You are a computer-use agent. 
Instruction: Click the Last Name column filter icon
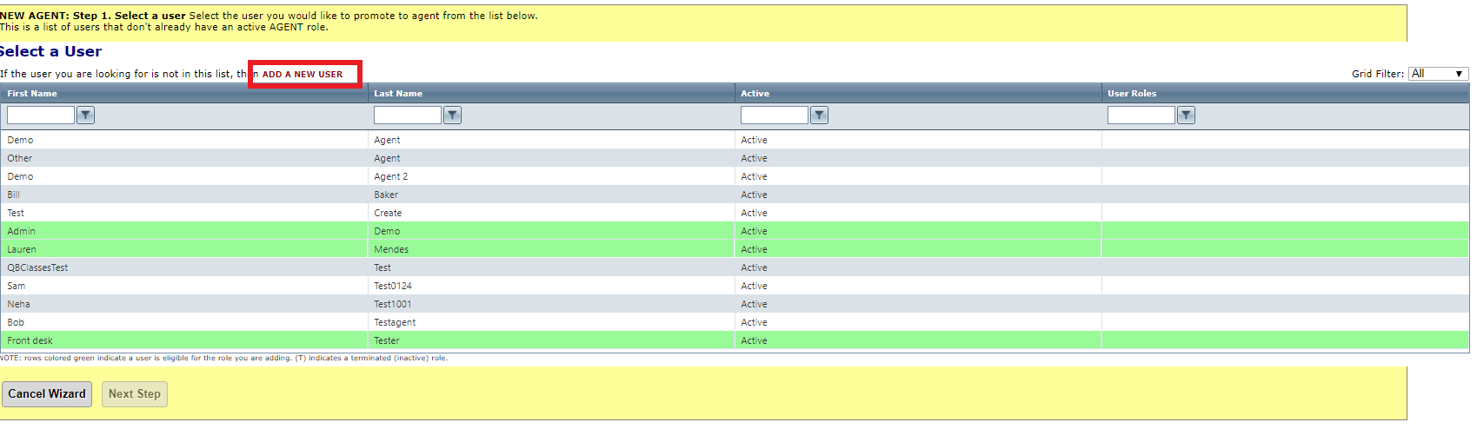(452, 115)
